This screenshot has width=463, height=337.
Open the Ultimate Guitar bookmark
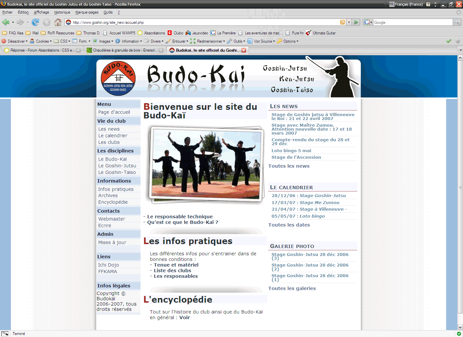pos(321,33)
